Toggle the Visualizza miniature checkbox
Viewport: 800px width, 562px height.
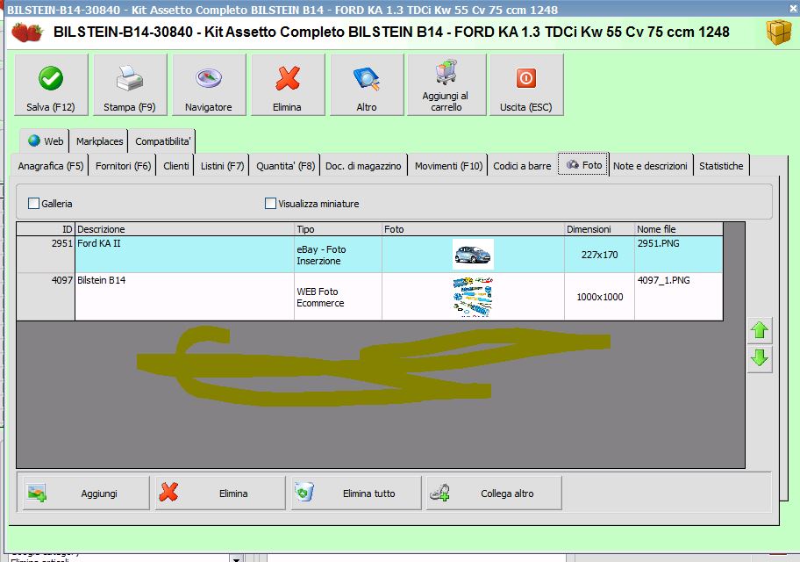[x=270, y=204]
